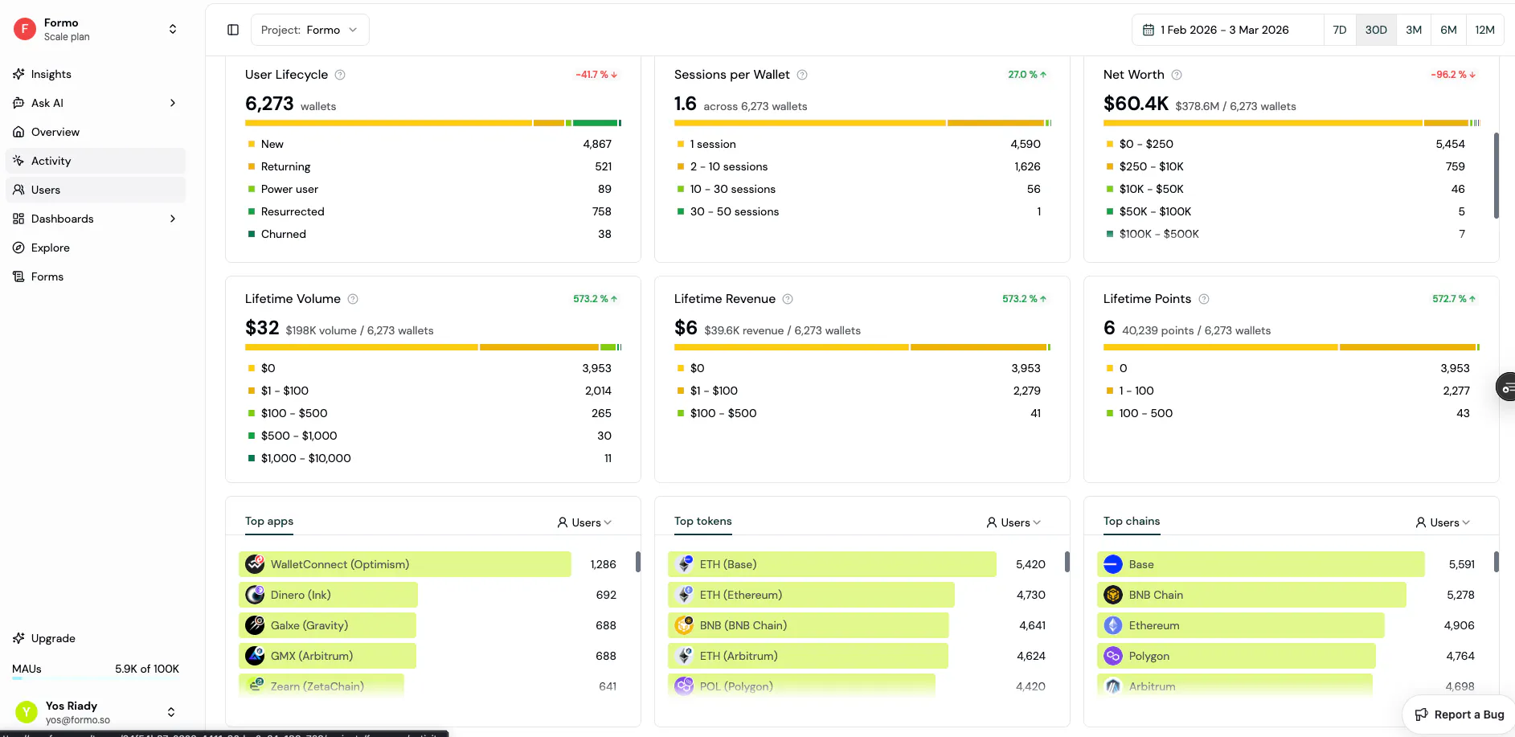Click the Report a Bug button

click(1459, 714)
